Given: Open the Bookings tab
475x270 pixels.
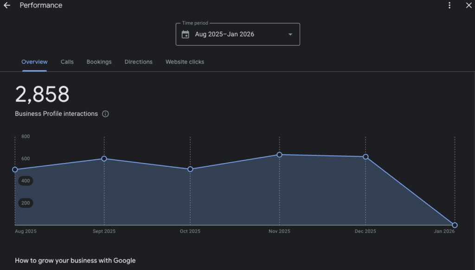Looking at the screenshot, I should pos(99,62).
